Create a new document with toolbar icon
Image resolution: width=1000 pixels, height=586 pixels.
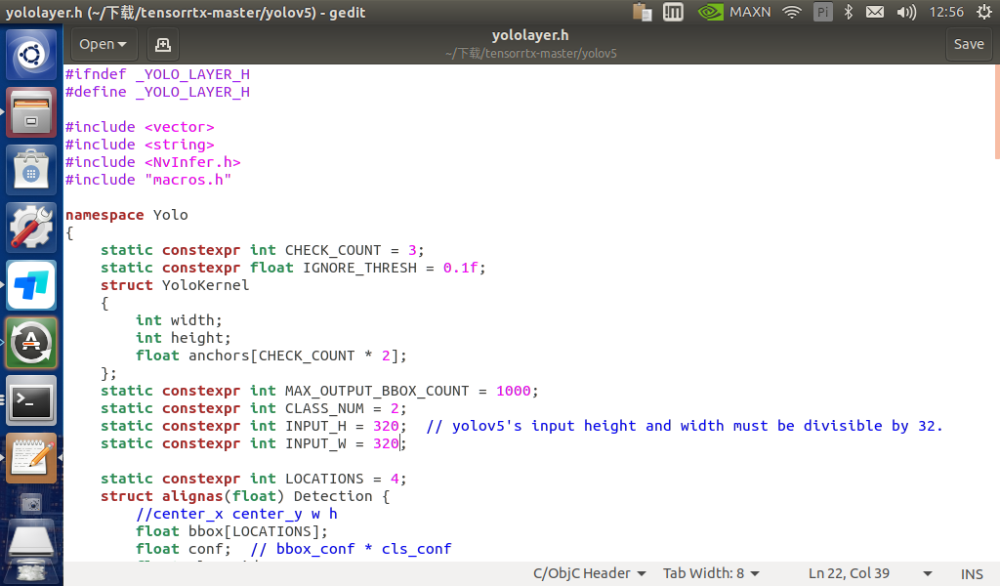tap(163, 44)
